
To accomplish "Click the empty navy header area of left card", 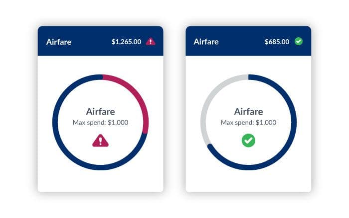I will pyautogui.click(x=91, y=42).
